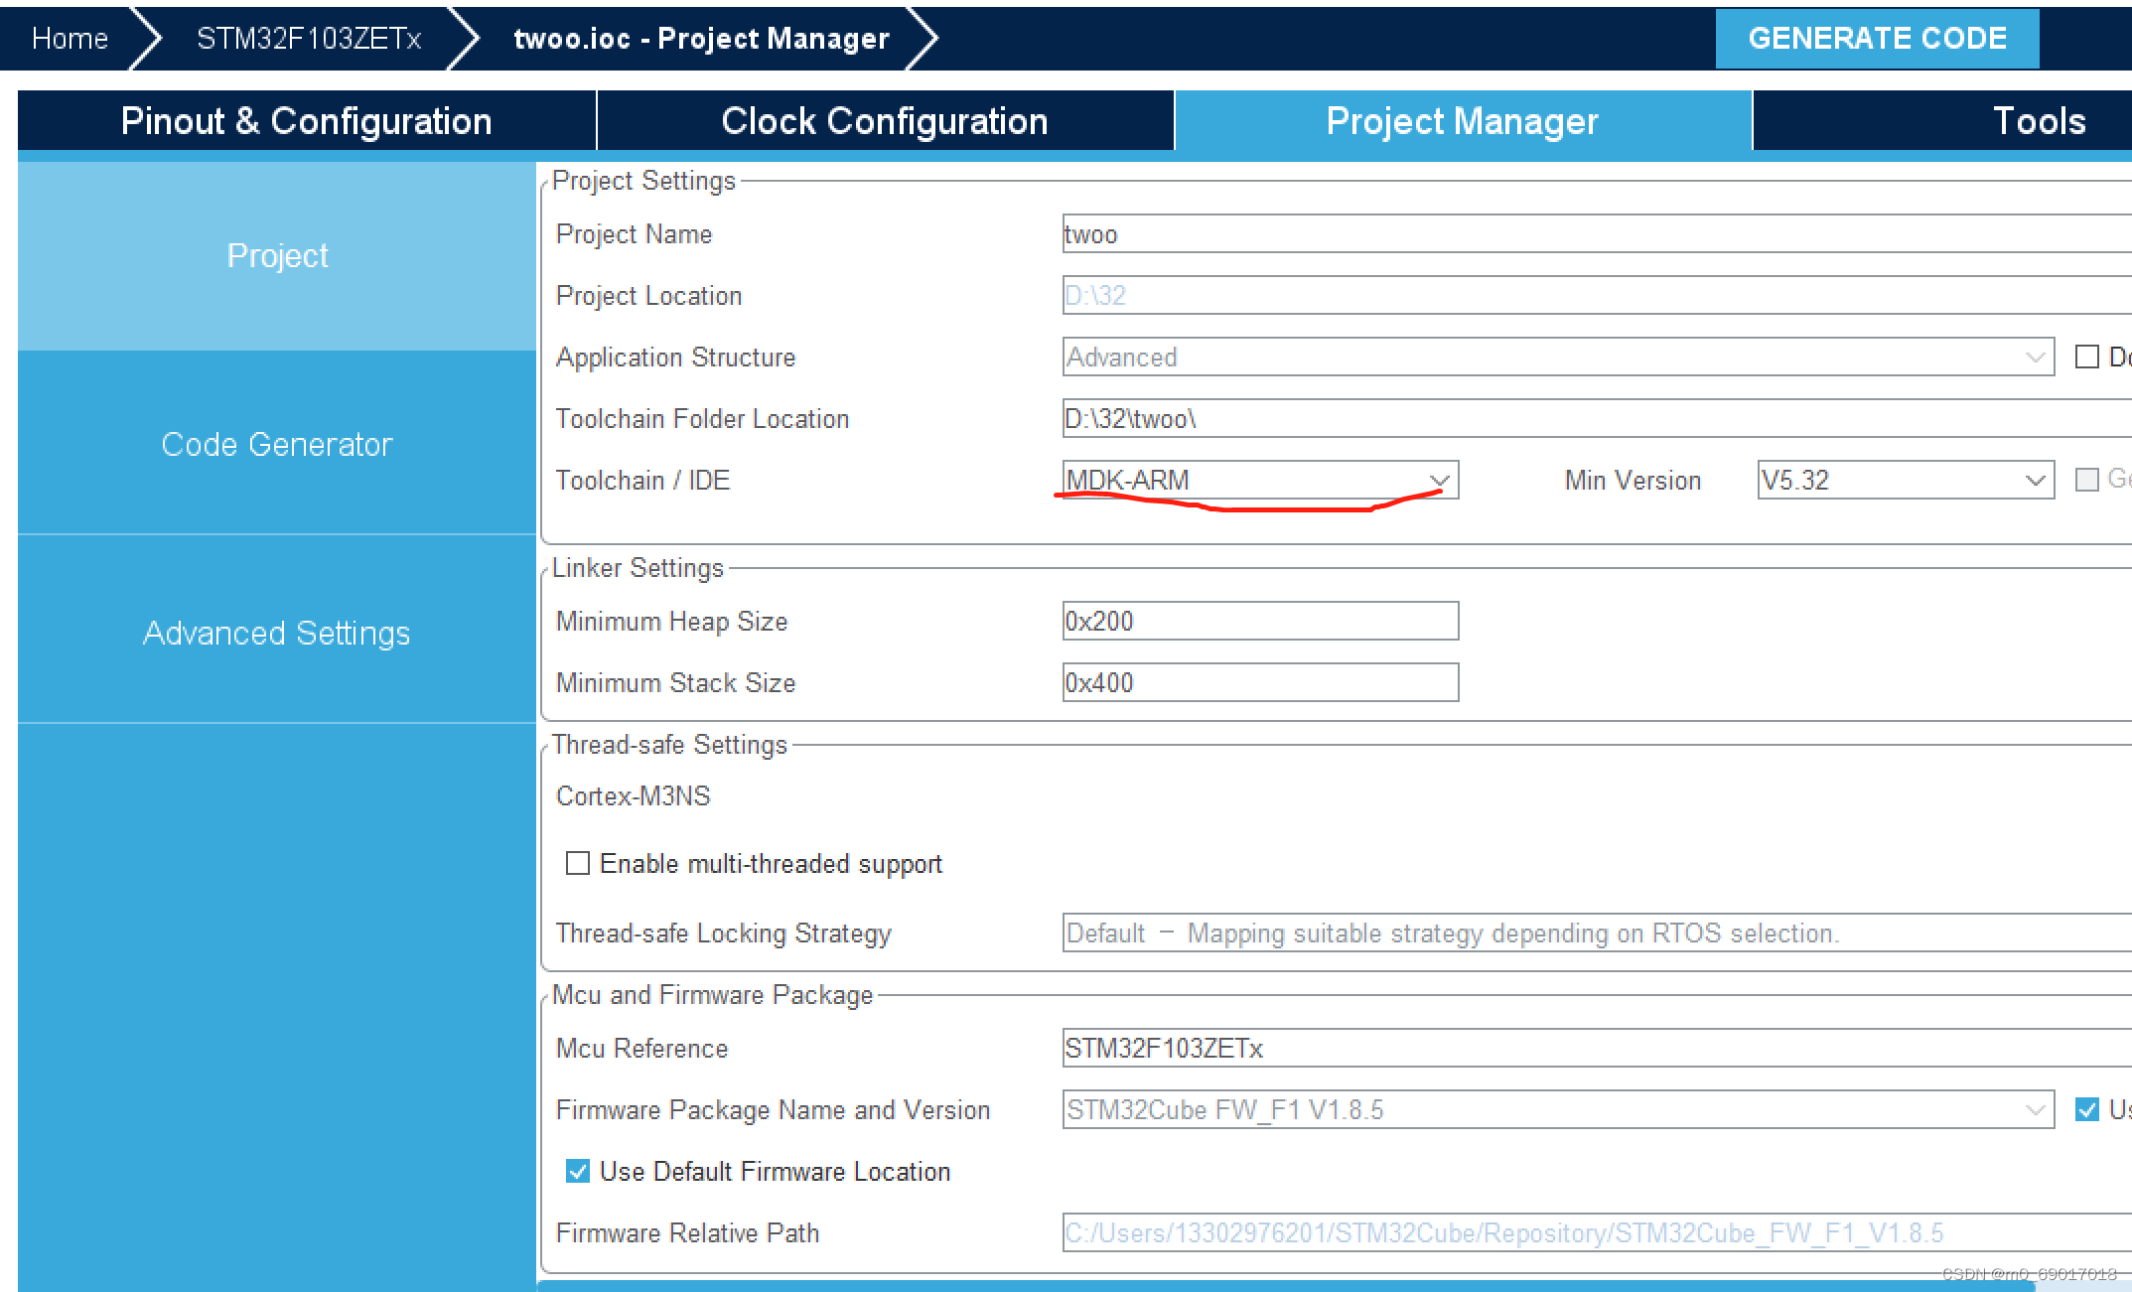
Task: Click the Project Name input field
Action: tap(1589, 234)
